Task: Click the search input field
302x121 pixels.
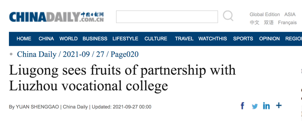Action: coord(167,17)
